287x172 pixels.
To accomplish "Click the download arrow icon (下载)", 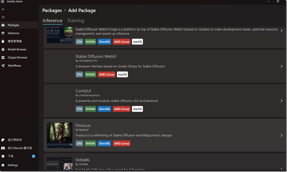I will [3, 156].
